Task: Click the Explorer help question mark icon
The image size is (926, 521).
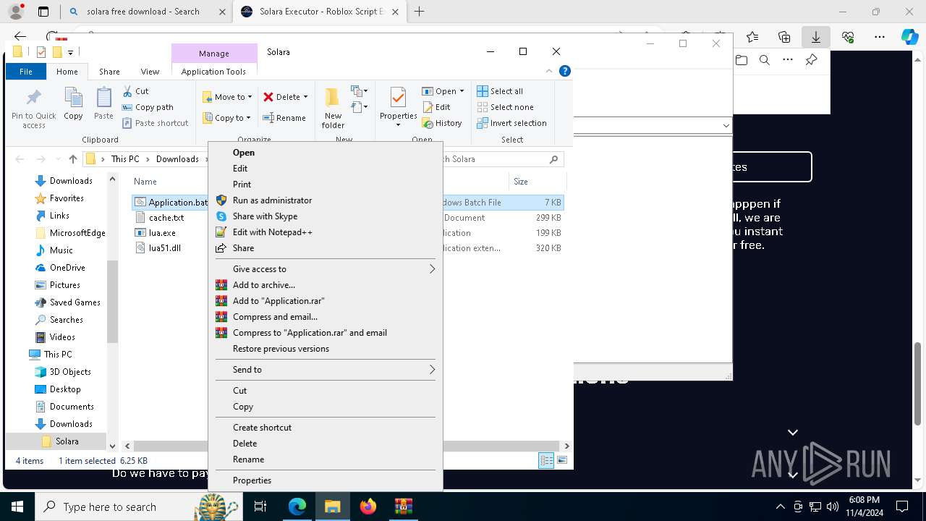Action: point(565,71)
